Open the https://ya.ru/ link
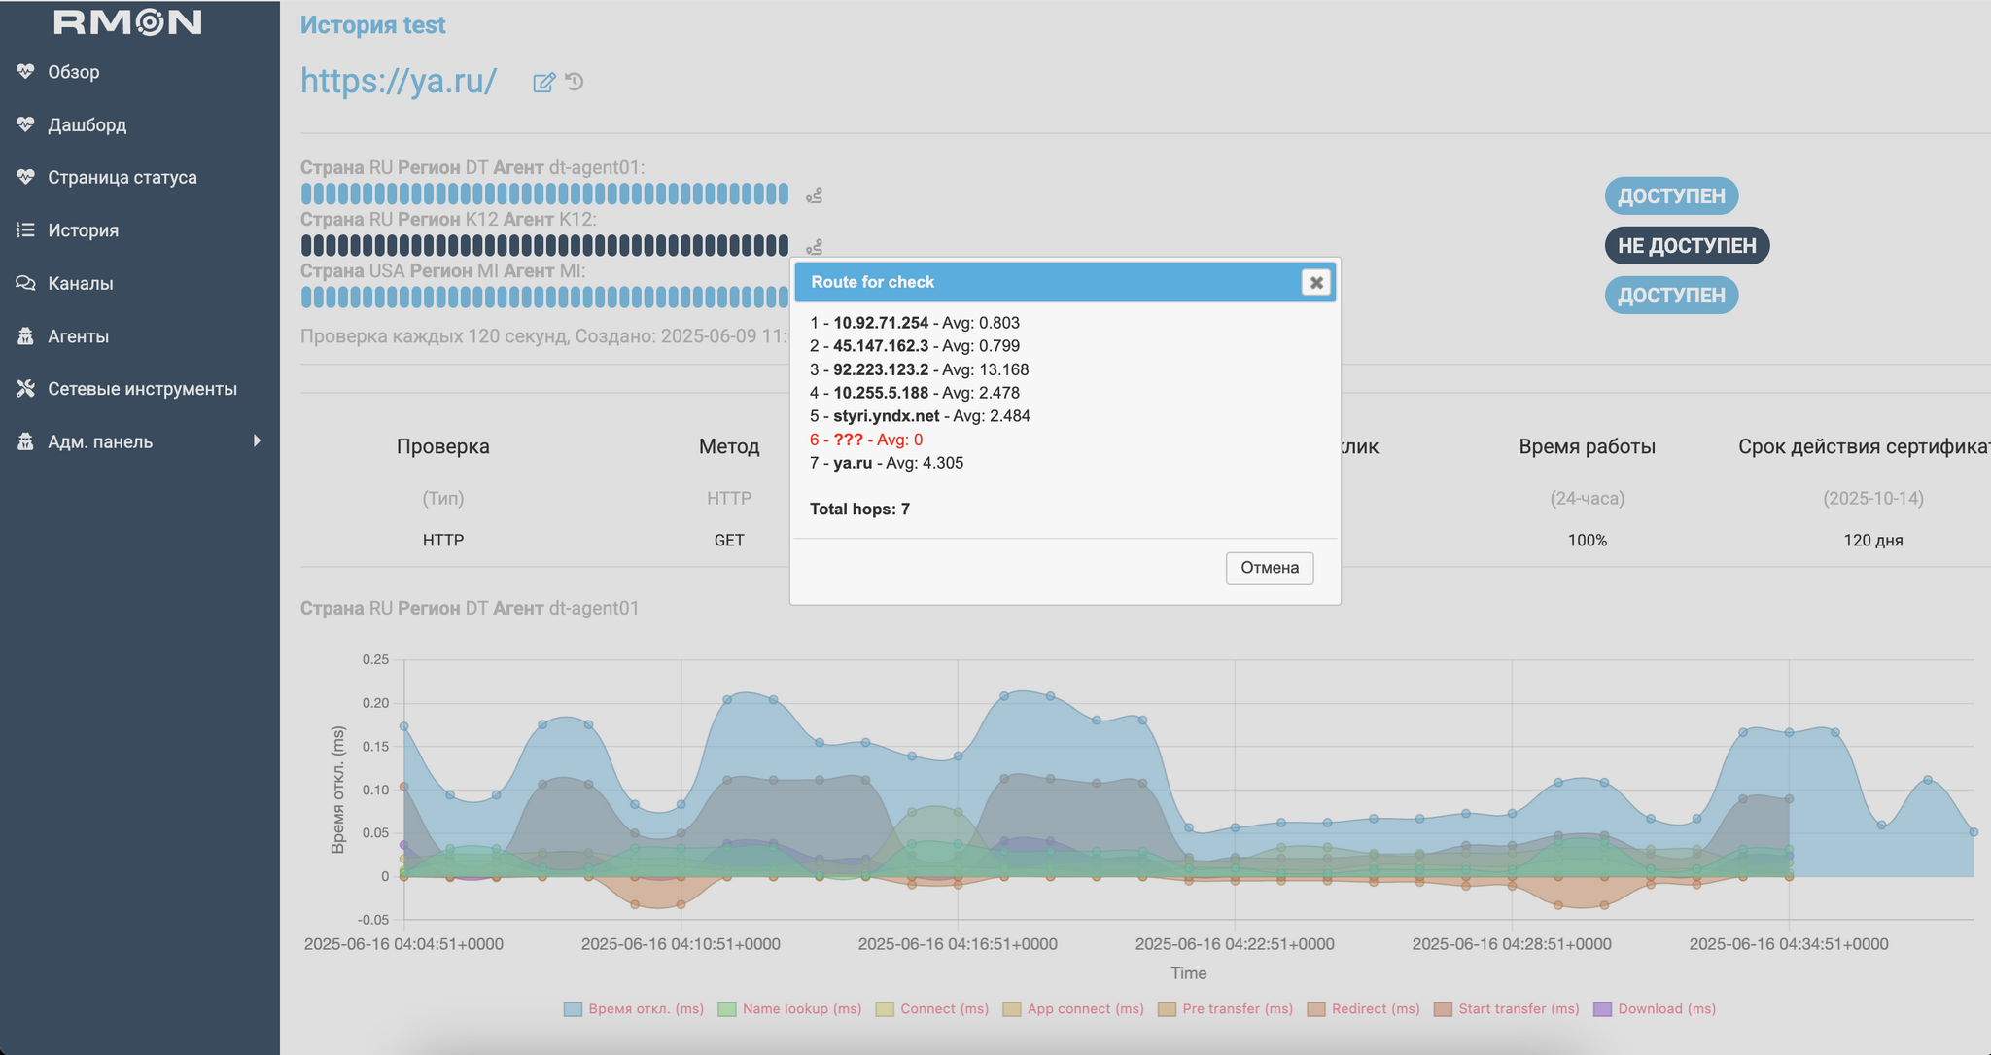 [399, 81]
